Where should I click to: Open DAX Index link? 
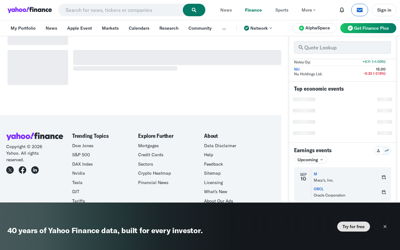(x=82, y=164)
